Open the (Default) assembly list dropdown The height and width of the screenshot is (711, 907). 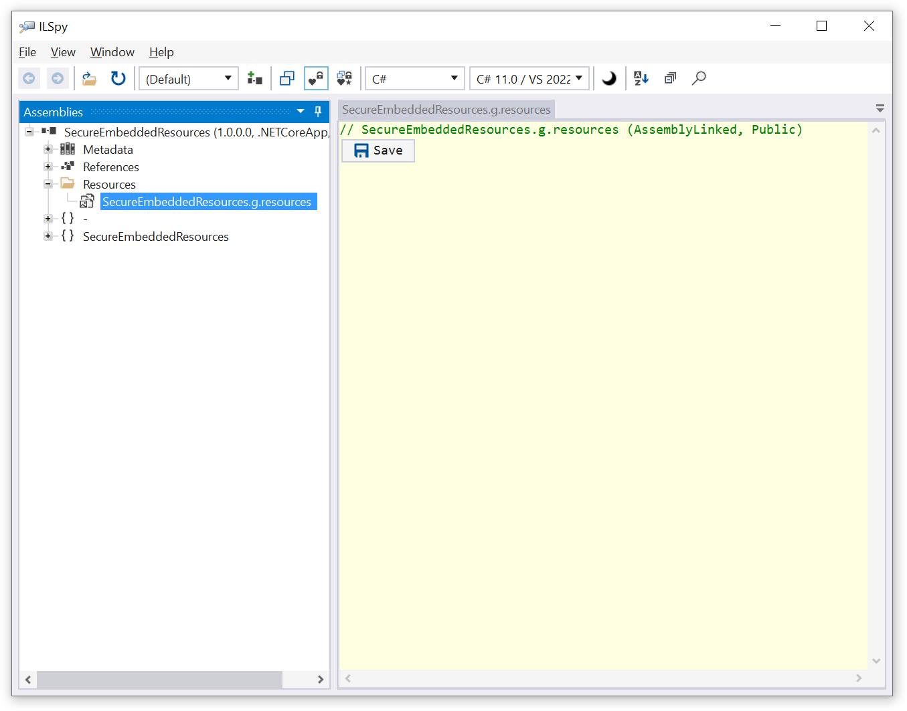[188, 79]
